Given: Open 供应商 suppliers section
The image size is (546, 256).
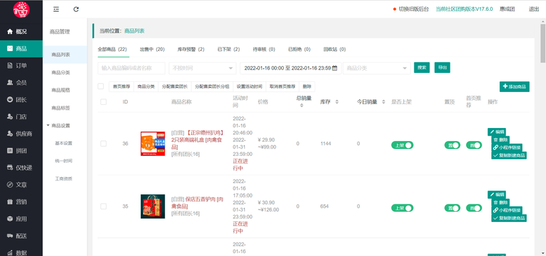Looking at the screenshot, I should tap(21, 133).
